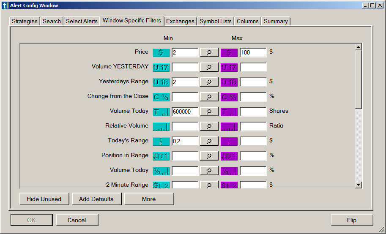386x234 pixels.
Task: Click the filter list scrollbar thumb
Action: tap(358, 79)
